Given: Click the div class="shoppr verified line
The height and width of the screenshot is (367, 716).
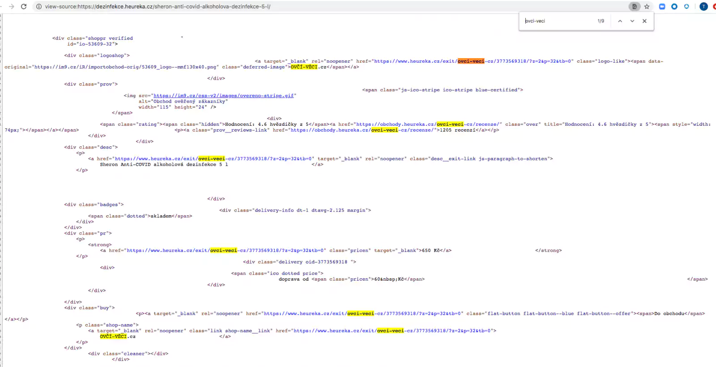Looking at the screenshot, I should click(x=93, y=38).
